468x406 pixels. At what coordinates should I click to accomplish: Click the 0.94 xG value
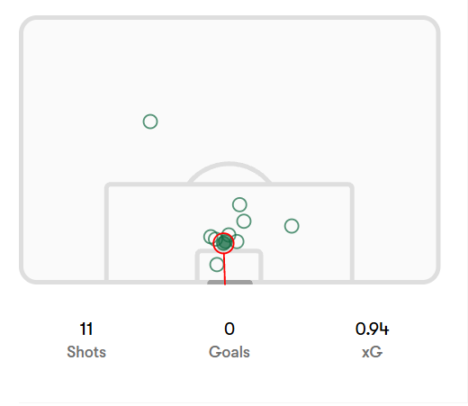click(372, 329)
